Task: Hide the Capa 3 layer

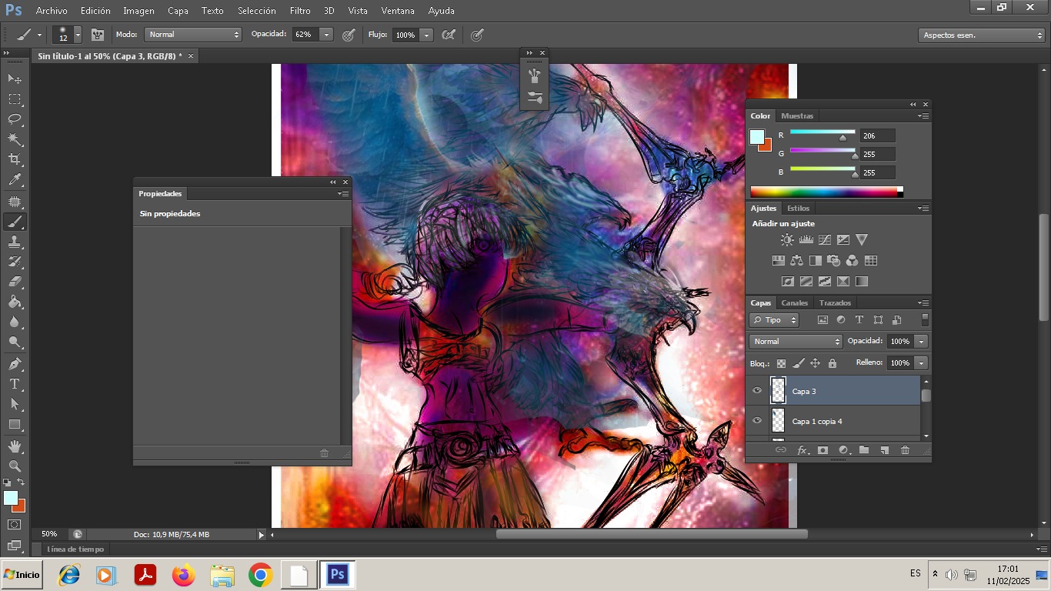Action: tap(757, 391)
